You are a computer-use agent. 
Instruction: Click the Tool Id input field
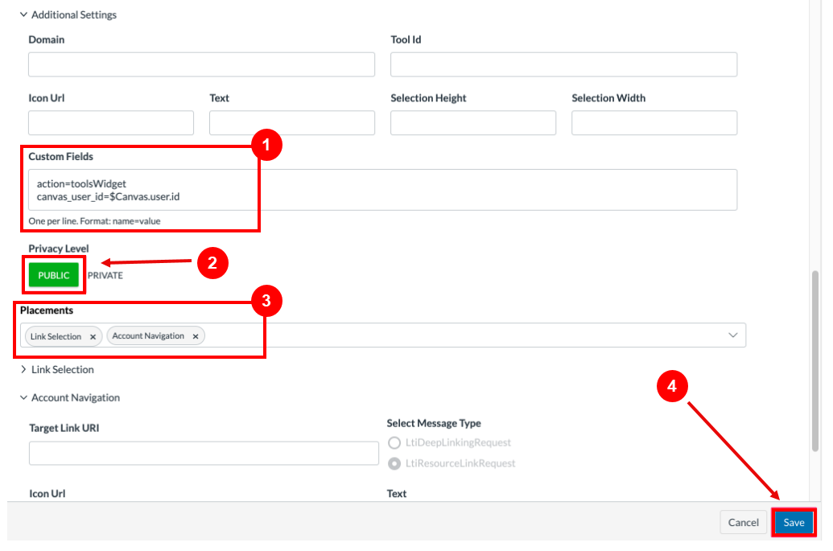[x=563, y=64]
